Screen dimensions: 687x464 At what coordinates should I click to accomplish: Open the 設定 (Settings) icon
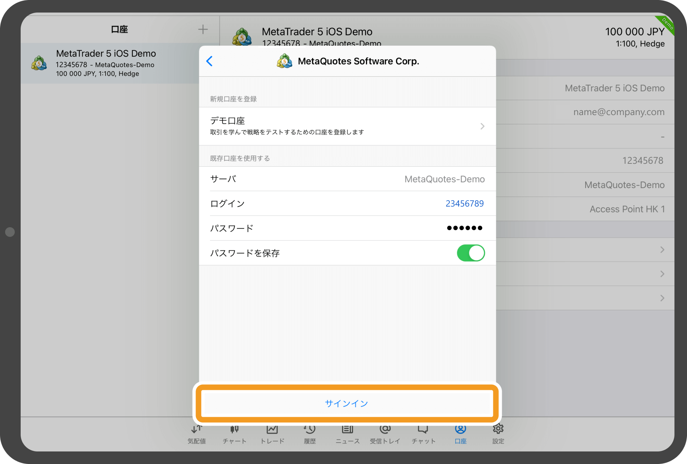point(498,434)
